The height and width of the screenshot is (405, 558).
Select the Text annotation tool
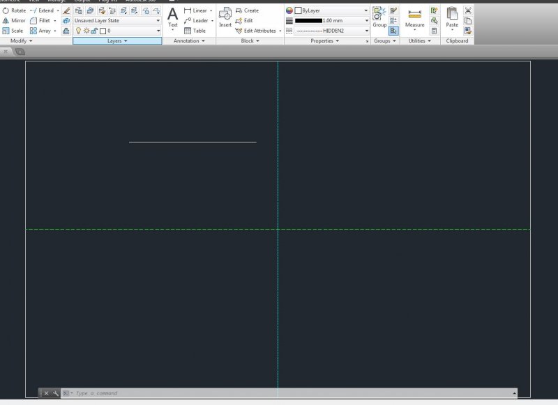(x=172, y=18)
